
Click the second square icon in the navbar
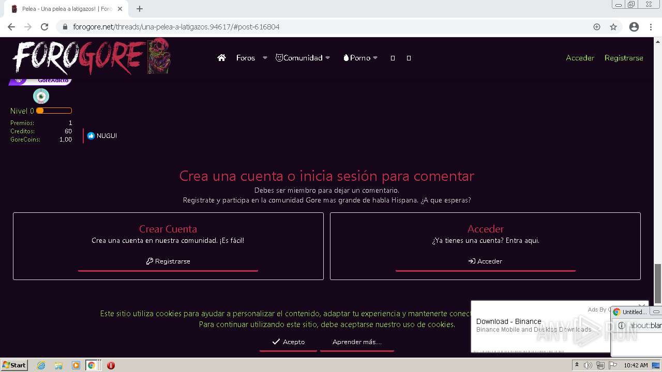[x=409, y=58]
